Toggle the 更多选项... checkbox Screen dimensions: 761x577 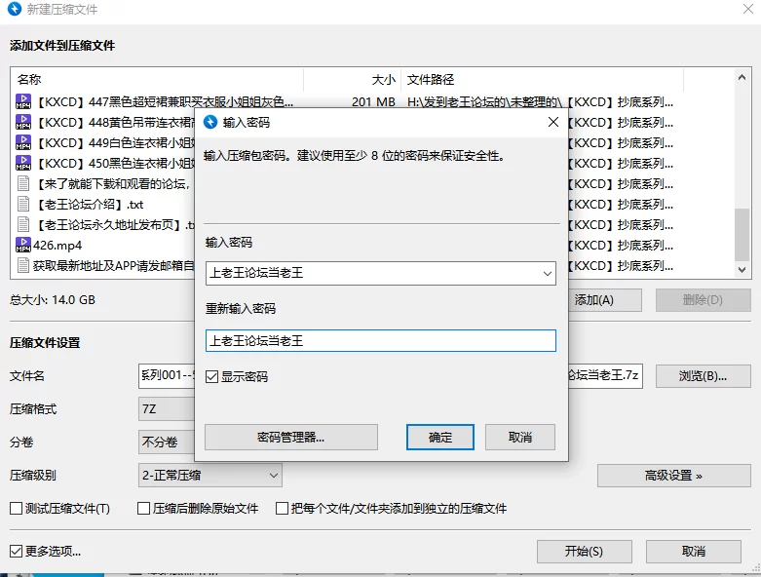pos(16,551)
